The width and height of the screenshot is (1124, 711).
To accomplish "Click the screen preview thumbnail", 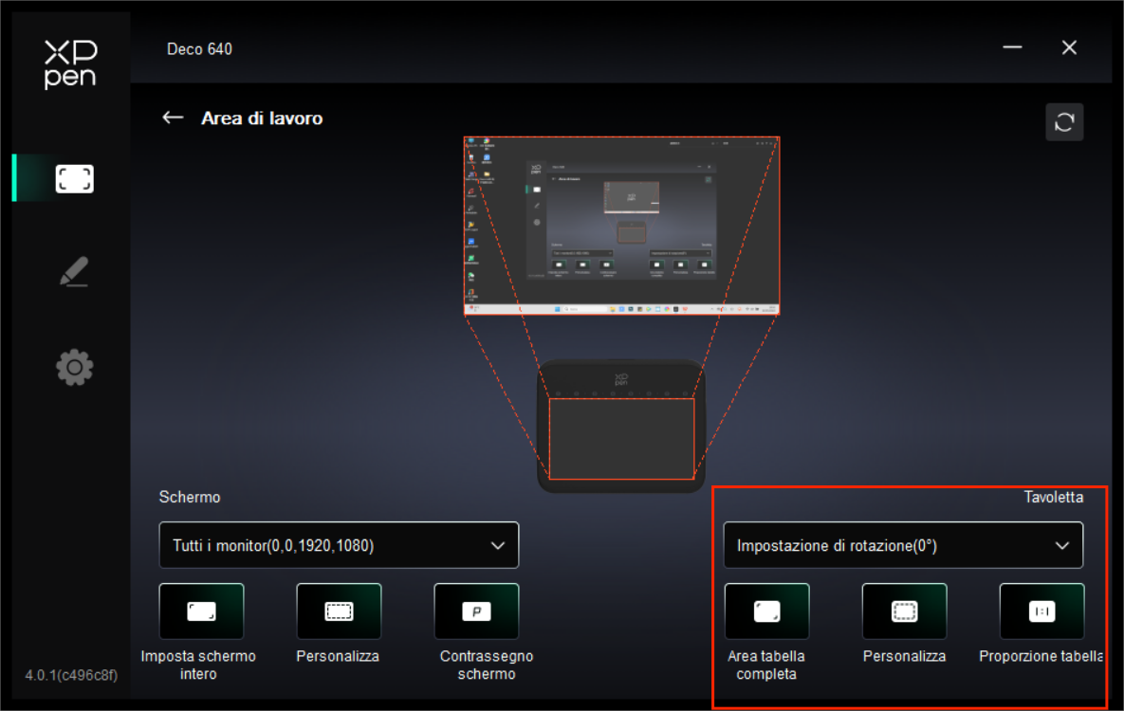I will point(621,226).
